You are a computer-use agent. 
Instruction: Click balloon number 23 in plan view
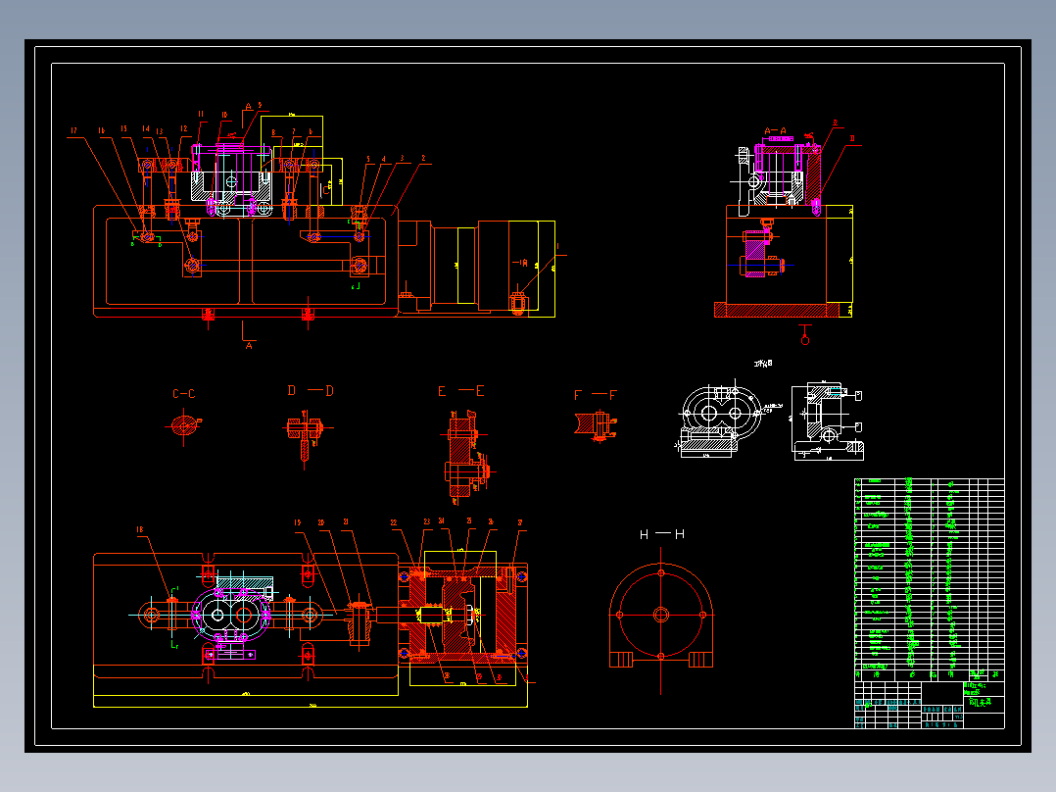point(426,521)
